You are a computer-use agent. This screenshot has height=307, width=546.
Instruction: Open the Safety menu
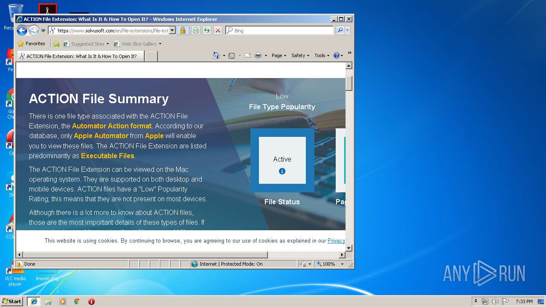tap(300, 55)
